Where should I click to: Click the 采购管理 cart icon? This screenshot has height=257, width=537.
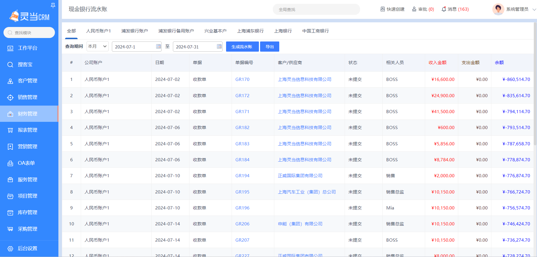pyautogui.click(x=10, y=229)
